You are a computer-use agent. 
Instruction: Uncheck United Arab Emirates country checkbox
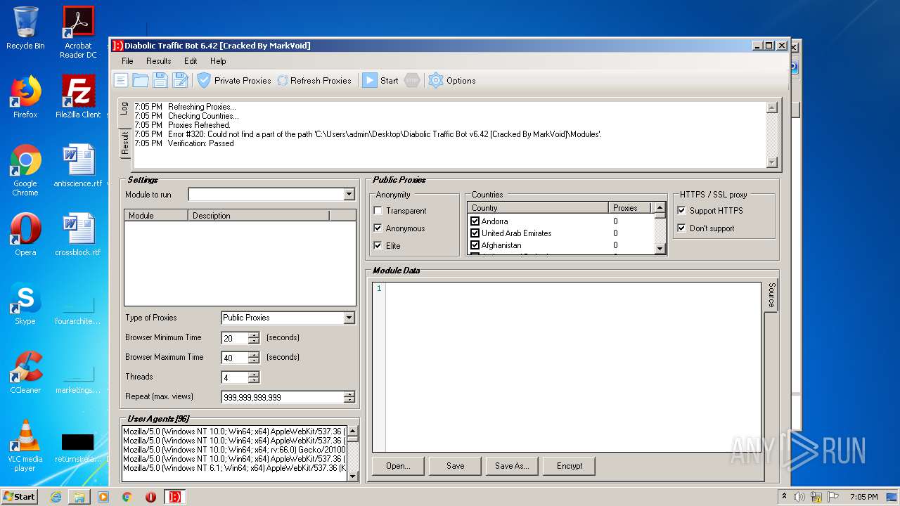475,233
